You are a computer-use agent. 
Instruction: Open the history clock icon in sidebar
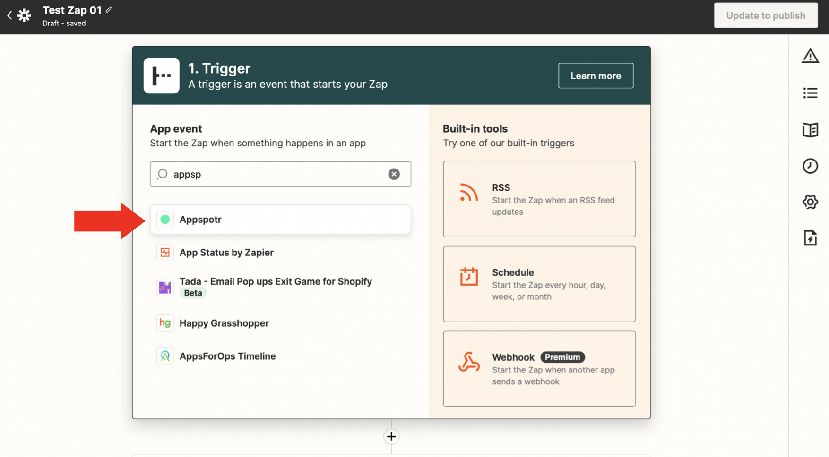click(810, 166)
